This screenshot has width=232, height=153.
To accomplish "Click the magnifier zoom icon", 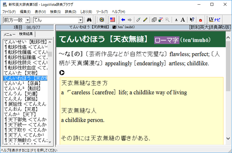I will [x=167, y=20].
